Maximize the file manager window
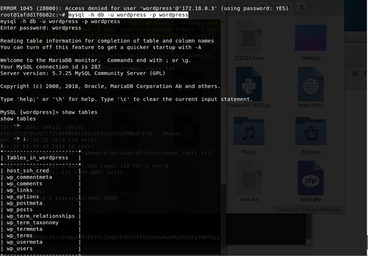The width and height of the screenshot is (368, 256). pos(327,7)
